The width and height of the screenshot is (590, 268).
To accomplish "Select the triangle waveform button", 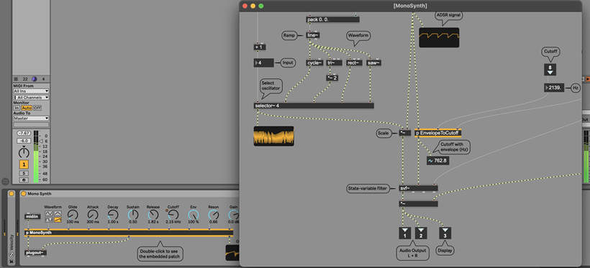I will pos(58,213).
